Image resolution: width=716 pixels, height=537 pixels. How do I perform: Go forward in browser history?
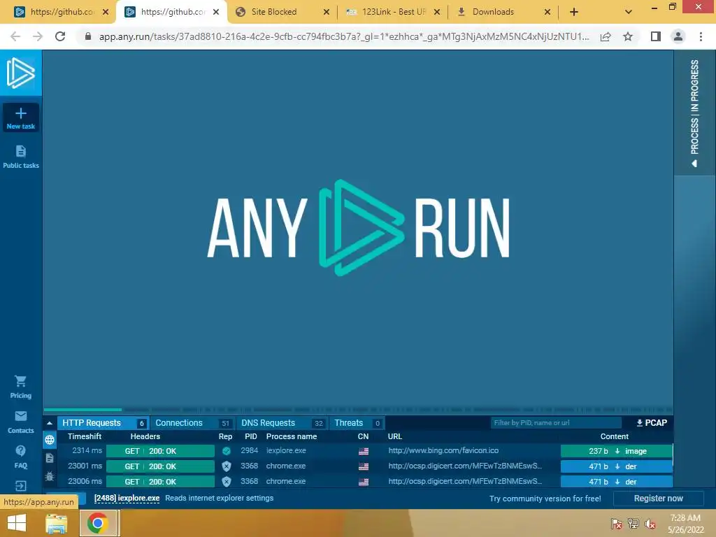38,36
